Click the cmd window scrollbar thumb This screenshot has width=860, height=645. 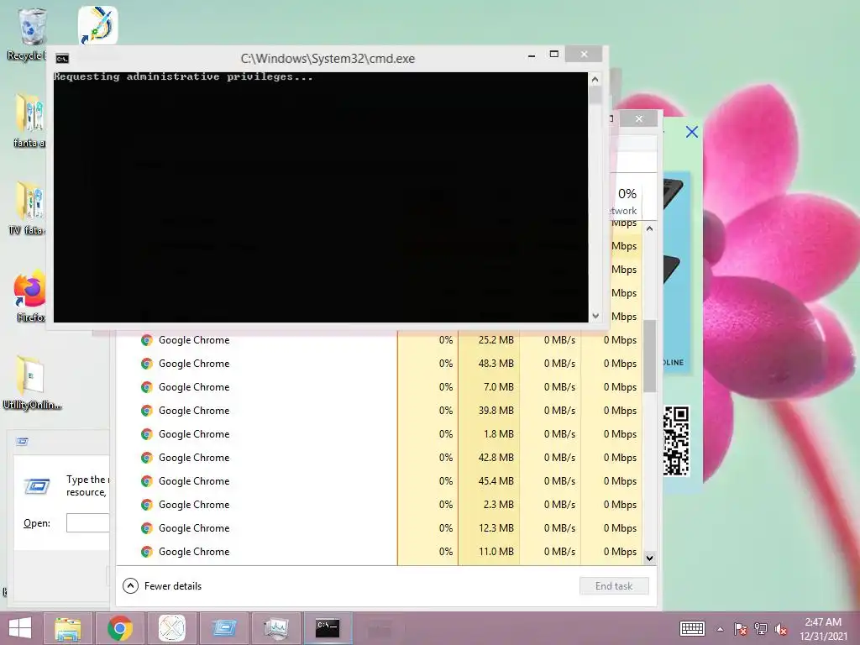[x=595, y=95]
